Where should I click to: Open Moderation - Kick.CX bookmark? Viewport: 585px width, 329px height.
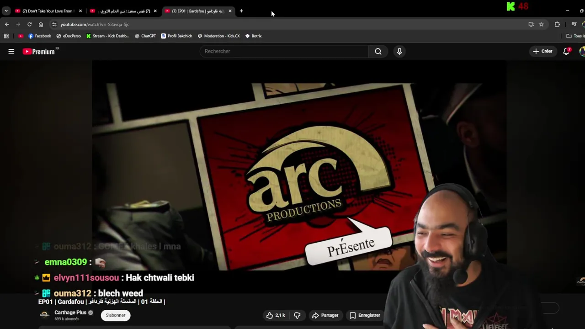coord(218,36)
